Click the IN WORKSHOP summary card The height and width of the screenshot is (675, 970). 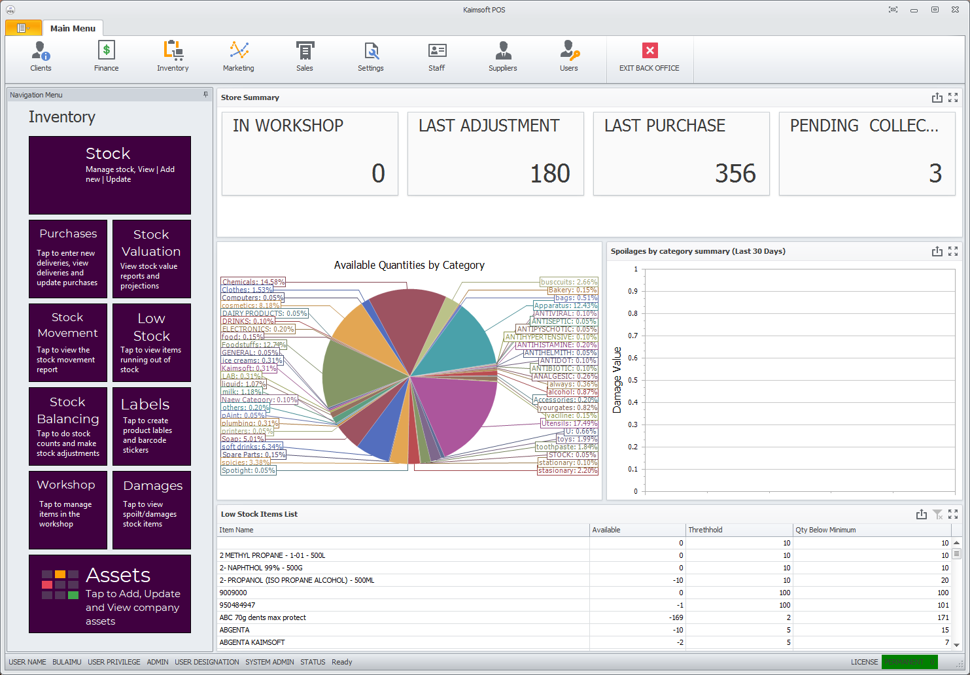[x=310, y=154]
